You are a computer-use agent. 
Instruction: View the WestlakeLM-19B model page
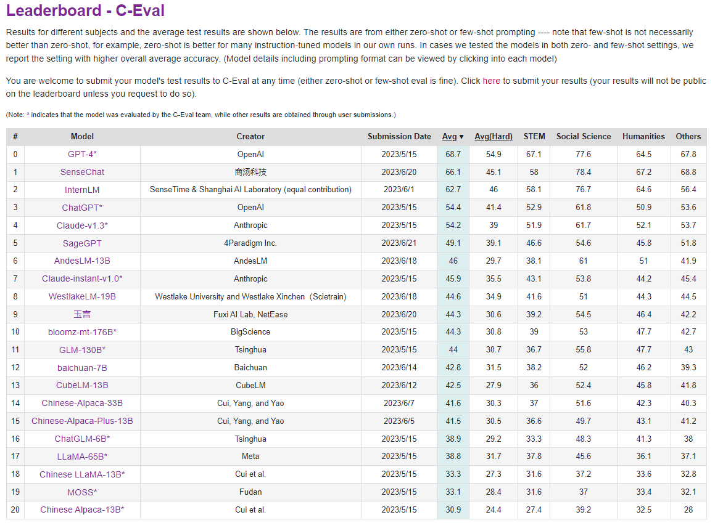coord(82,297)
